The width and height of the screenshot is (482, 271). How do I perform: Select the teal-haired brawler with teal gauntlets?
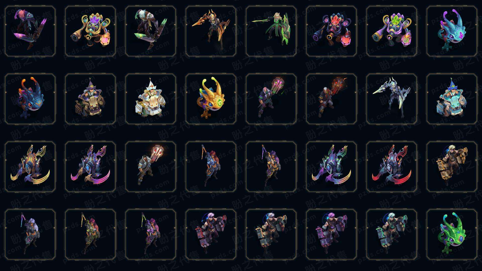coord(392,234)
